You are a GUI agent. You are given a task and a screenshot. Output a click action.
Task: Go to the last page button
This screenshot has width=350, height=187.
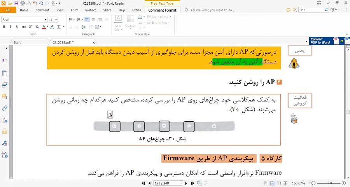[192, 183]
